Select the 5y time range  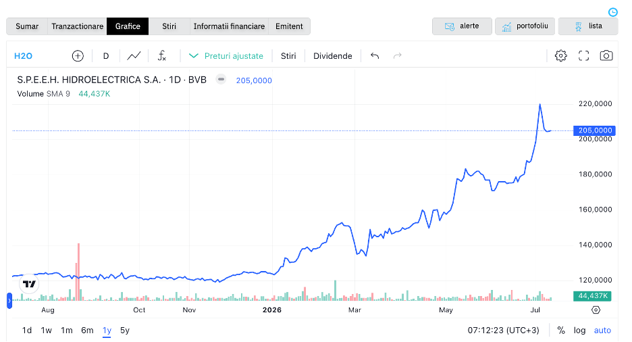click(x=125, y=331)
